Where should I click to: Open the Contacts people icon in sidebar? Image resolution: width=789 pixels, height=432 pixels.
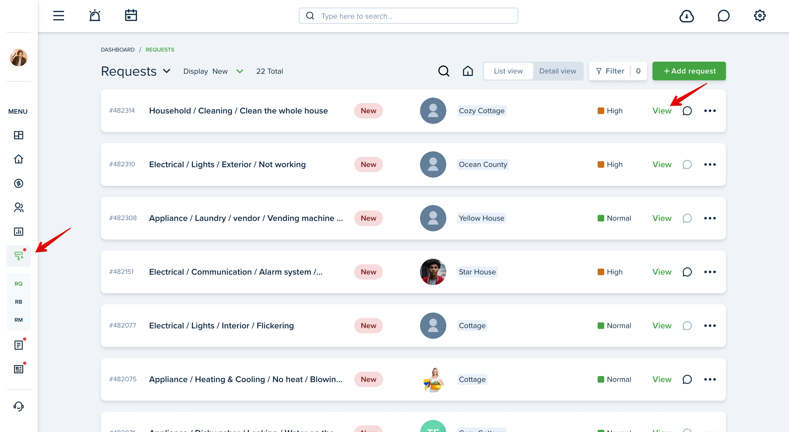coord(18,207)
